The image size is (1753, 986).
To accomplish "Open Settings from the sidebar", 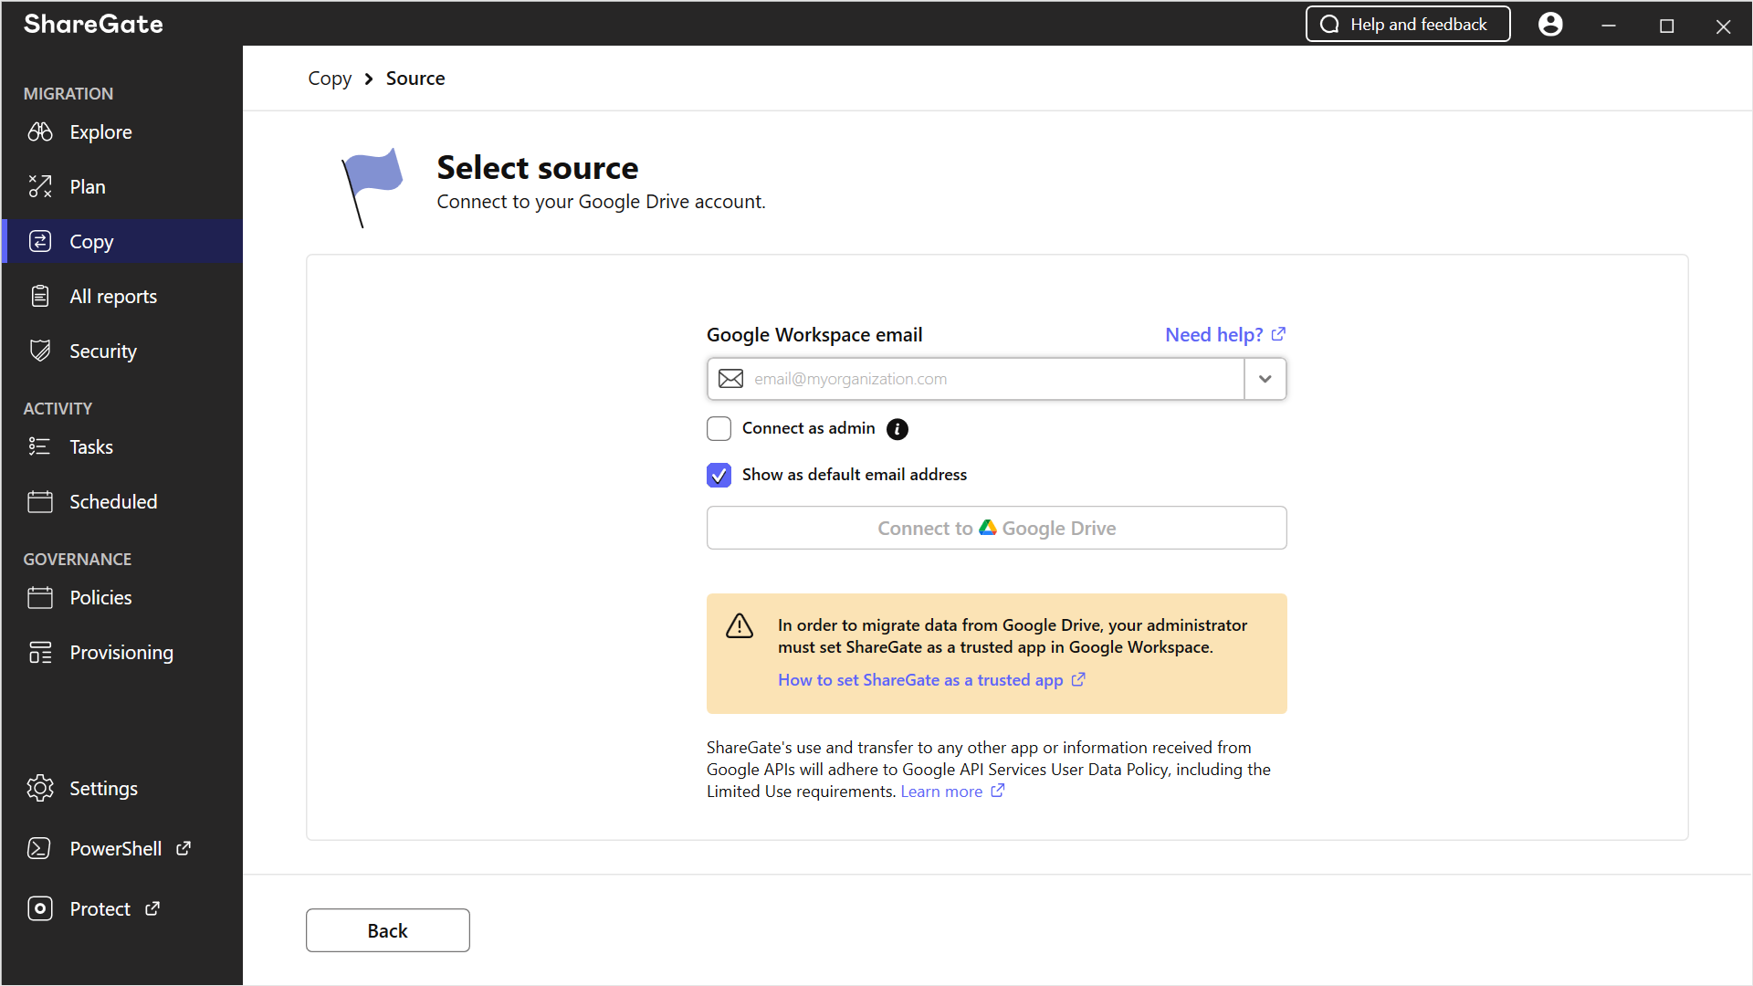I will point(102,789).
